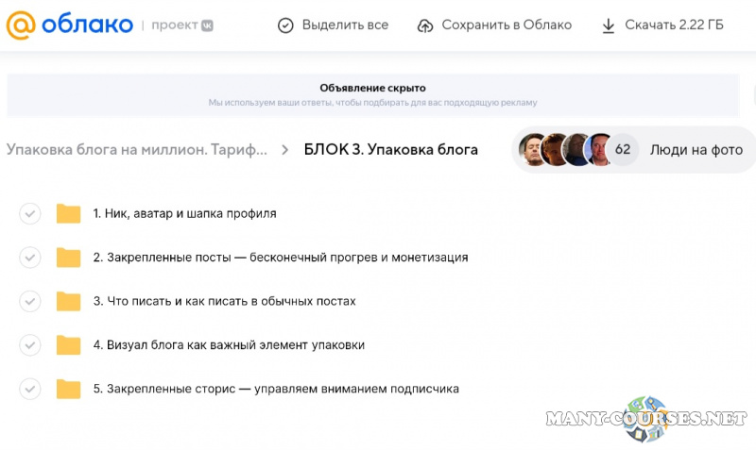This screenshot has height=450, width=756.
Task: Open Люди на фото panel
Action: point(696,150)
